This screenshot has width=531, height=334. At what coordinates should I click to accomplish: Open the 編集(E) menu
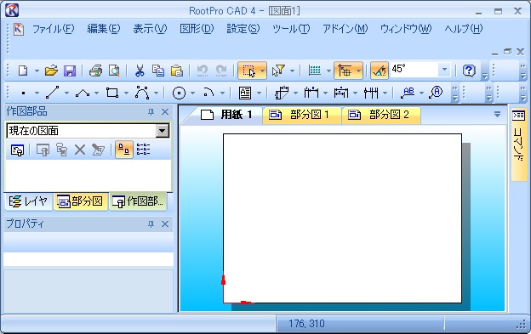[104, 29]
